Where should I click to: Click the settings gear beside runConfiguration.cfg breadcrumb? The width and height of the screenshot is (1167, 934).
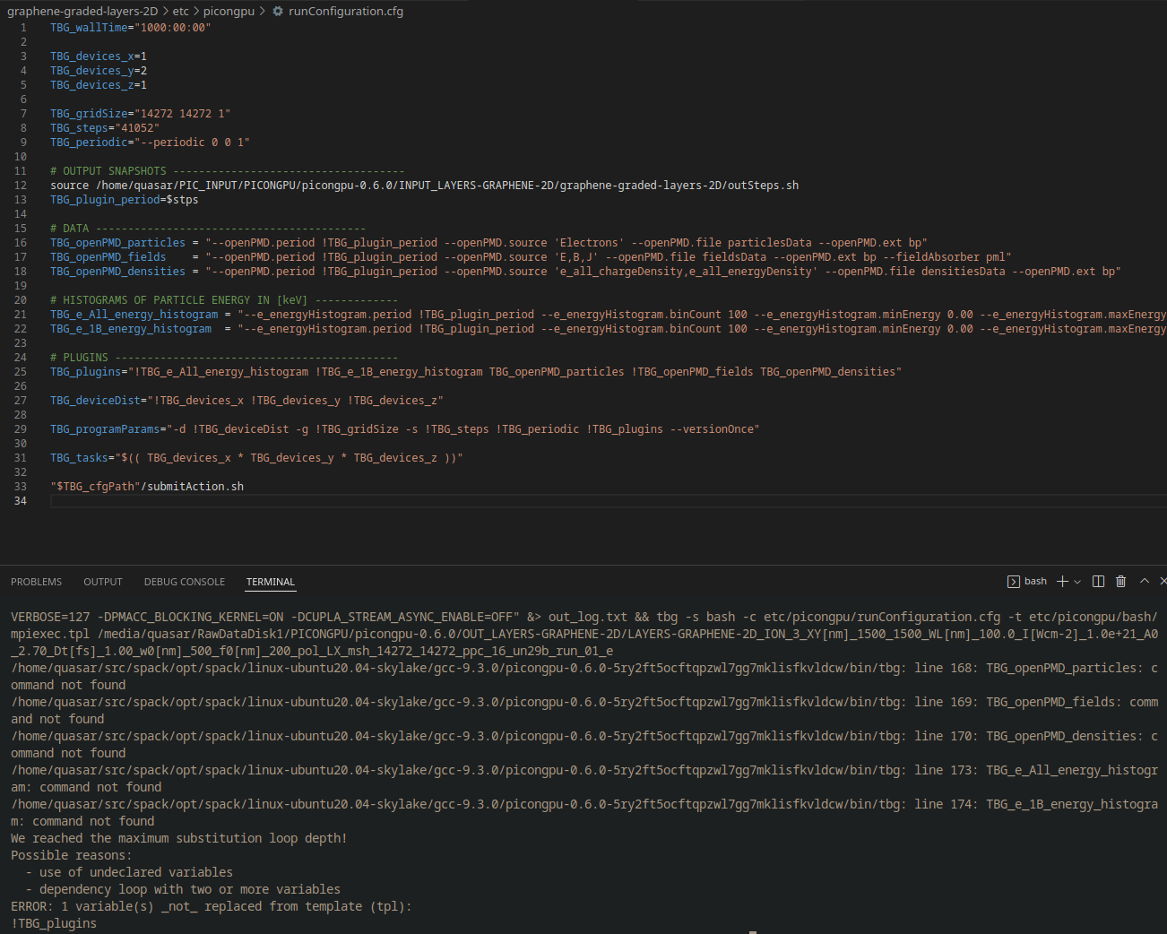pos(277,11)
